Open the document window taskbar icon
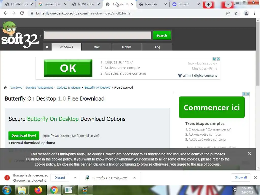This screenshot has height=195, width=260. pos(69,190)
